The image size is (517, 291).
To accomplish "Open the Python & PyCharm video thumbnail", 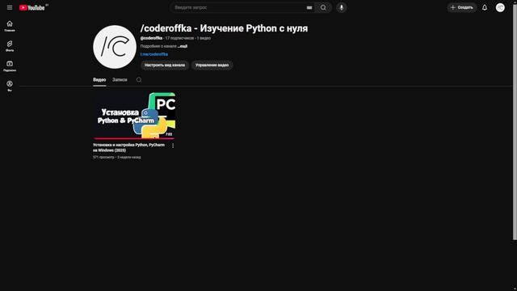I will (134, 116).
